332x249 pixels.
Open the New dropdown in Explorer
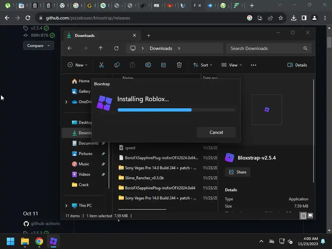(77, 65)
